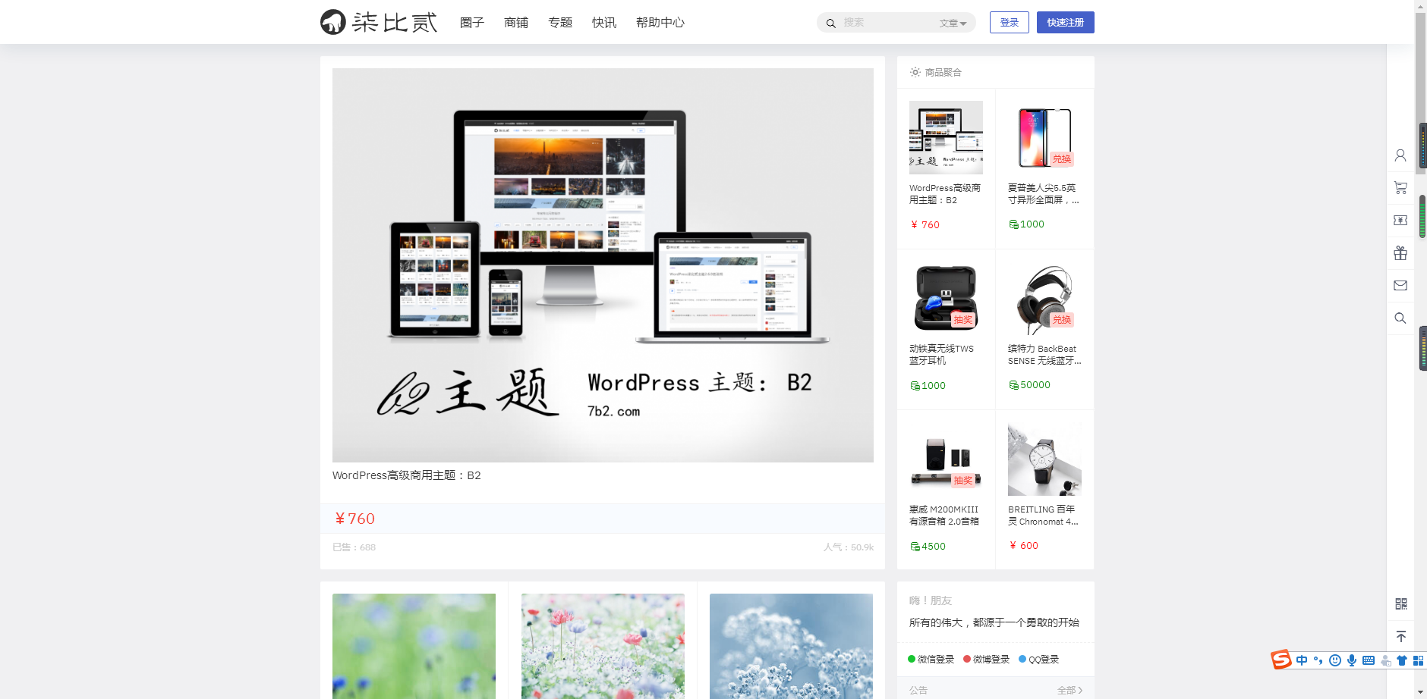Click the back-to-top arrow icon

pos(1400,636)
